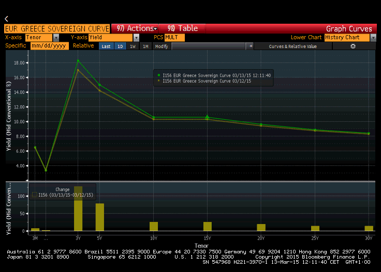Click the Graph Curves label
381x272 pixels.
349,29
